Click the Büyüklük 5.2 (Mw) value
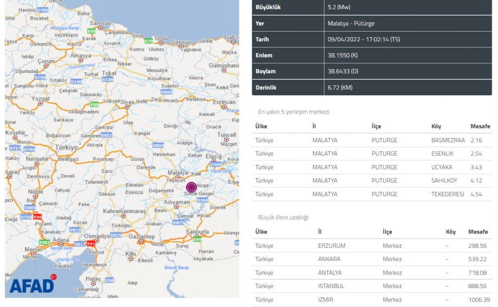Viewport: 498px width, 307px height. pos(339,7)
